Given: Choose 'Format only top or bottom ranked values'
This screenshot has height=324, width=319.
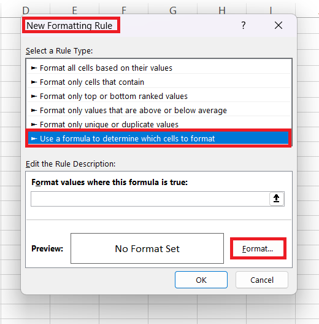Looking at the screenshot, I should tap(158, 97).
